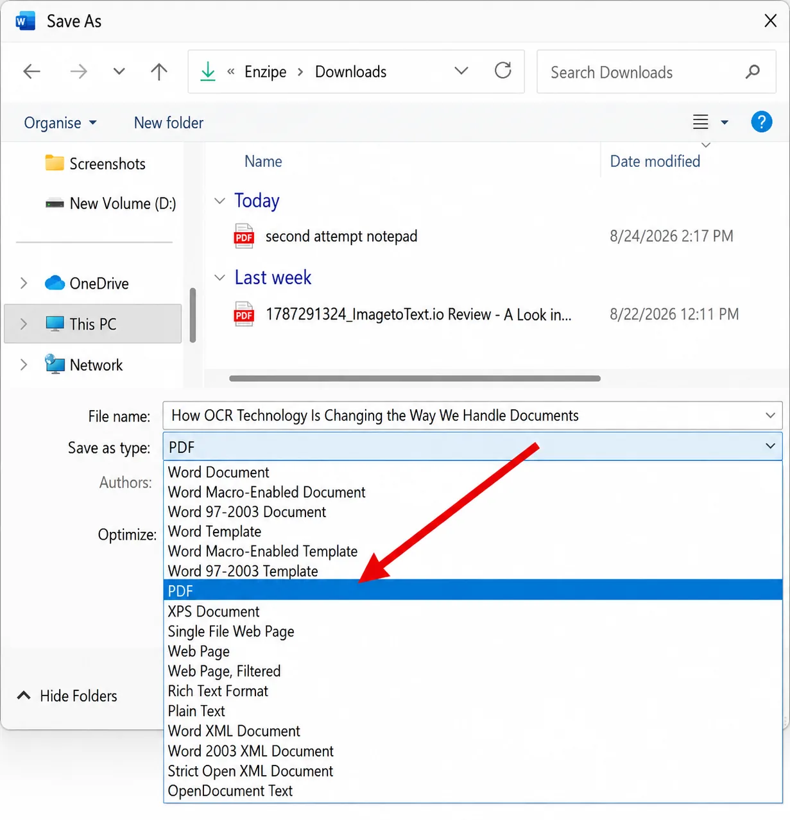Expand the Network node

(x=24, y=364)
